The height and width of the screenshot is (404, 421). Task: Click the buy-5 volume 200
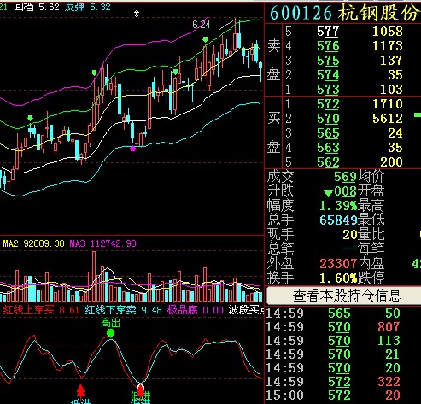tap(391, 162)
